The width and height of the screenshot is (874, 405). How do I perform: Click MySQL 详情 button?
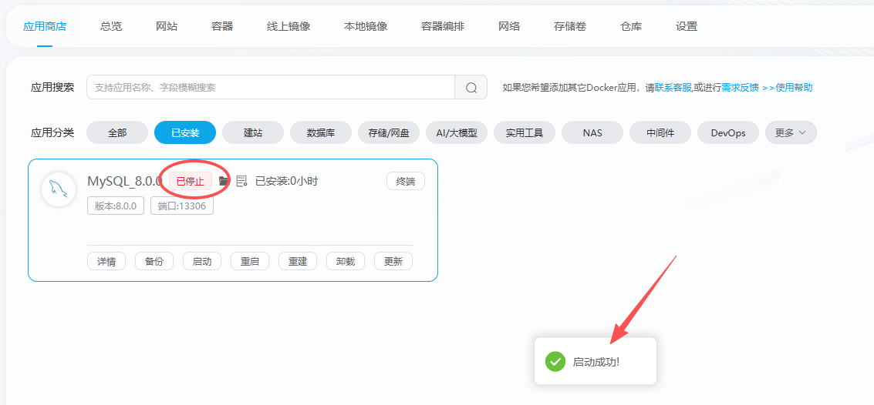(106, 261)
